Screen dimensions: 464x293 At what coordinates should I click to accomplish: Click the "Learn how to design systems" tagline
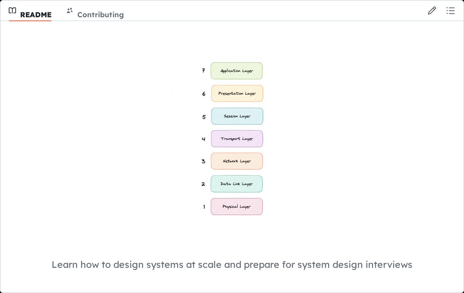(x=232, y=265)
